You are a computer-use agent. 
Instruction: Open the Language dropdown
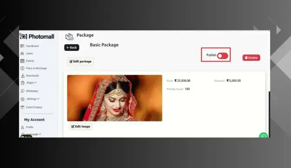click(33, 134)
